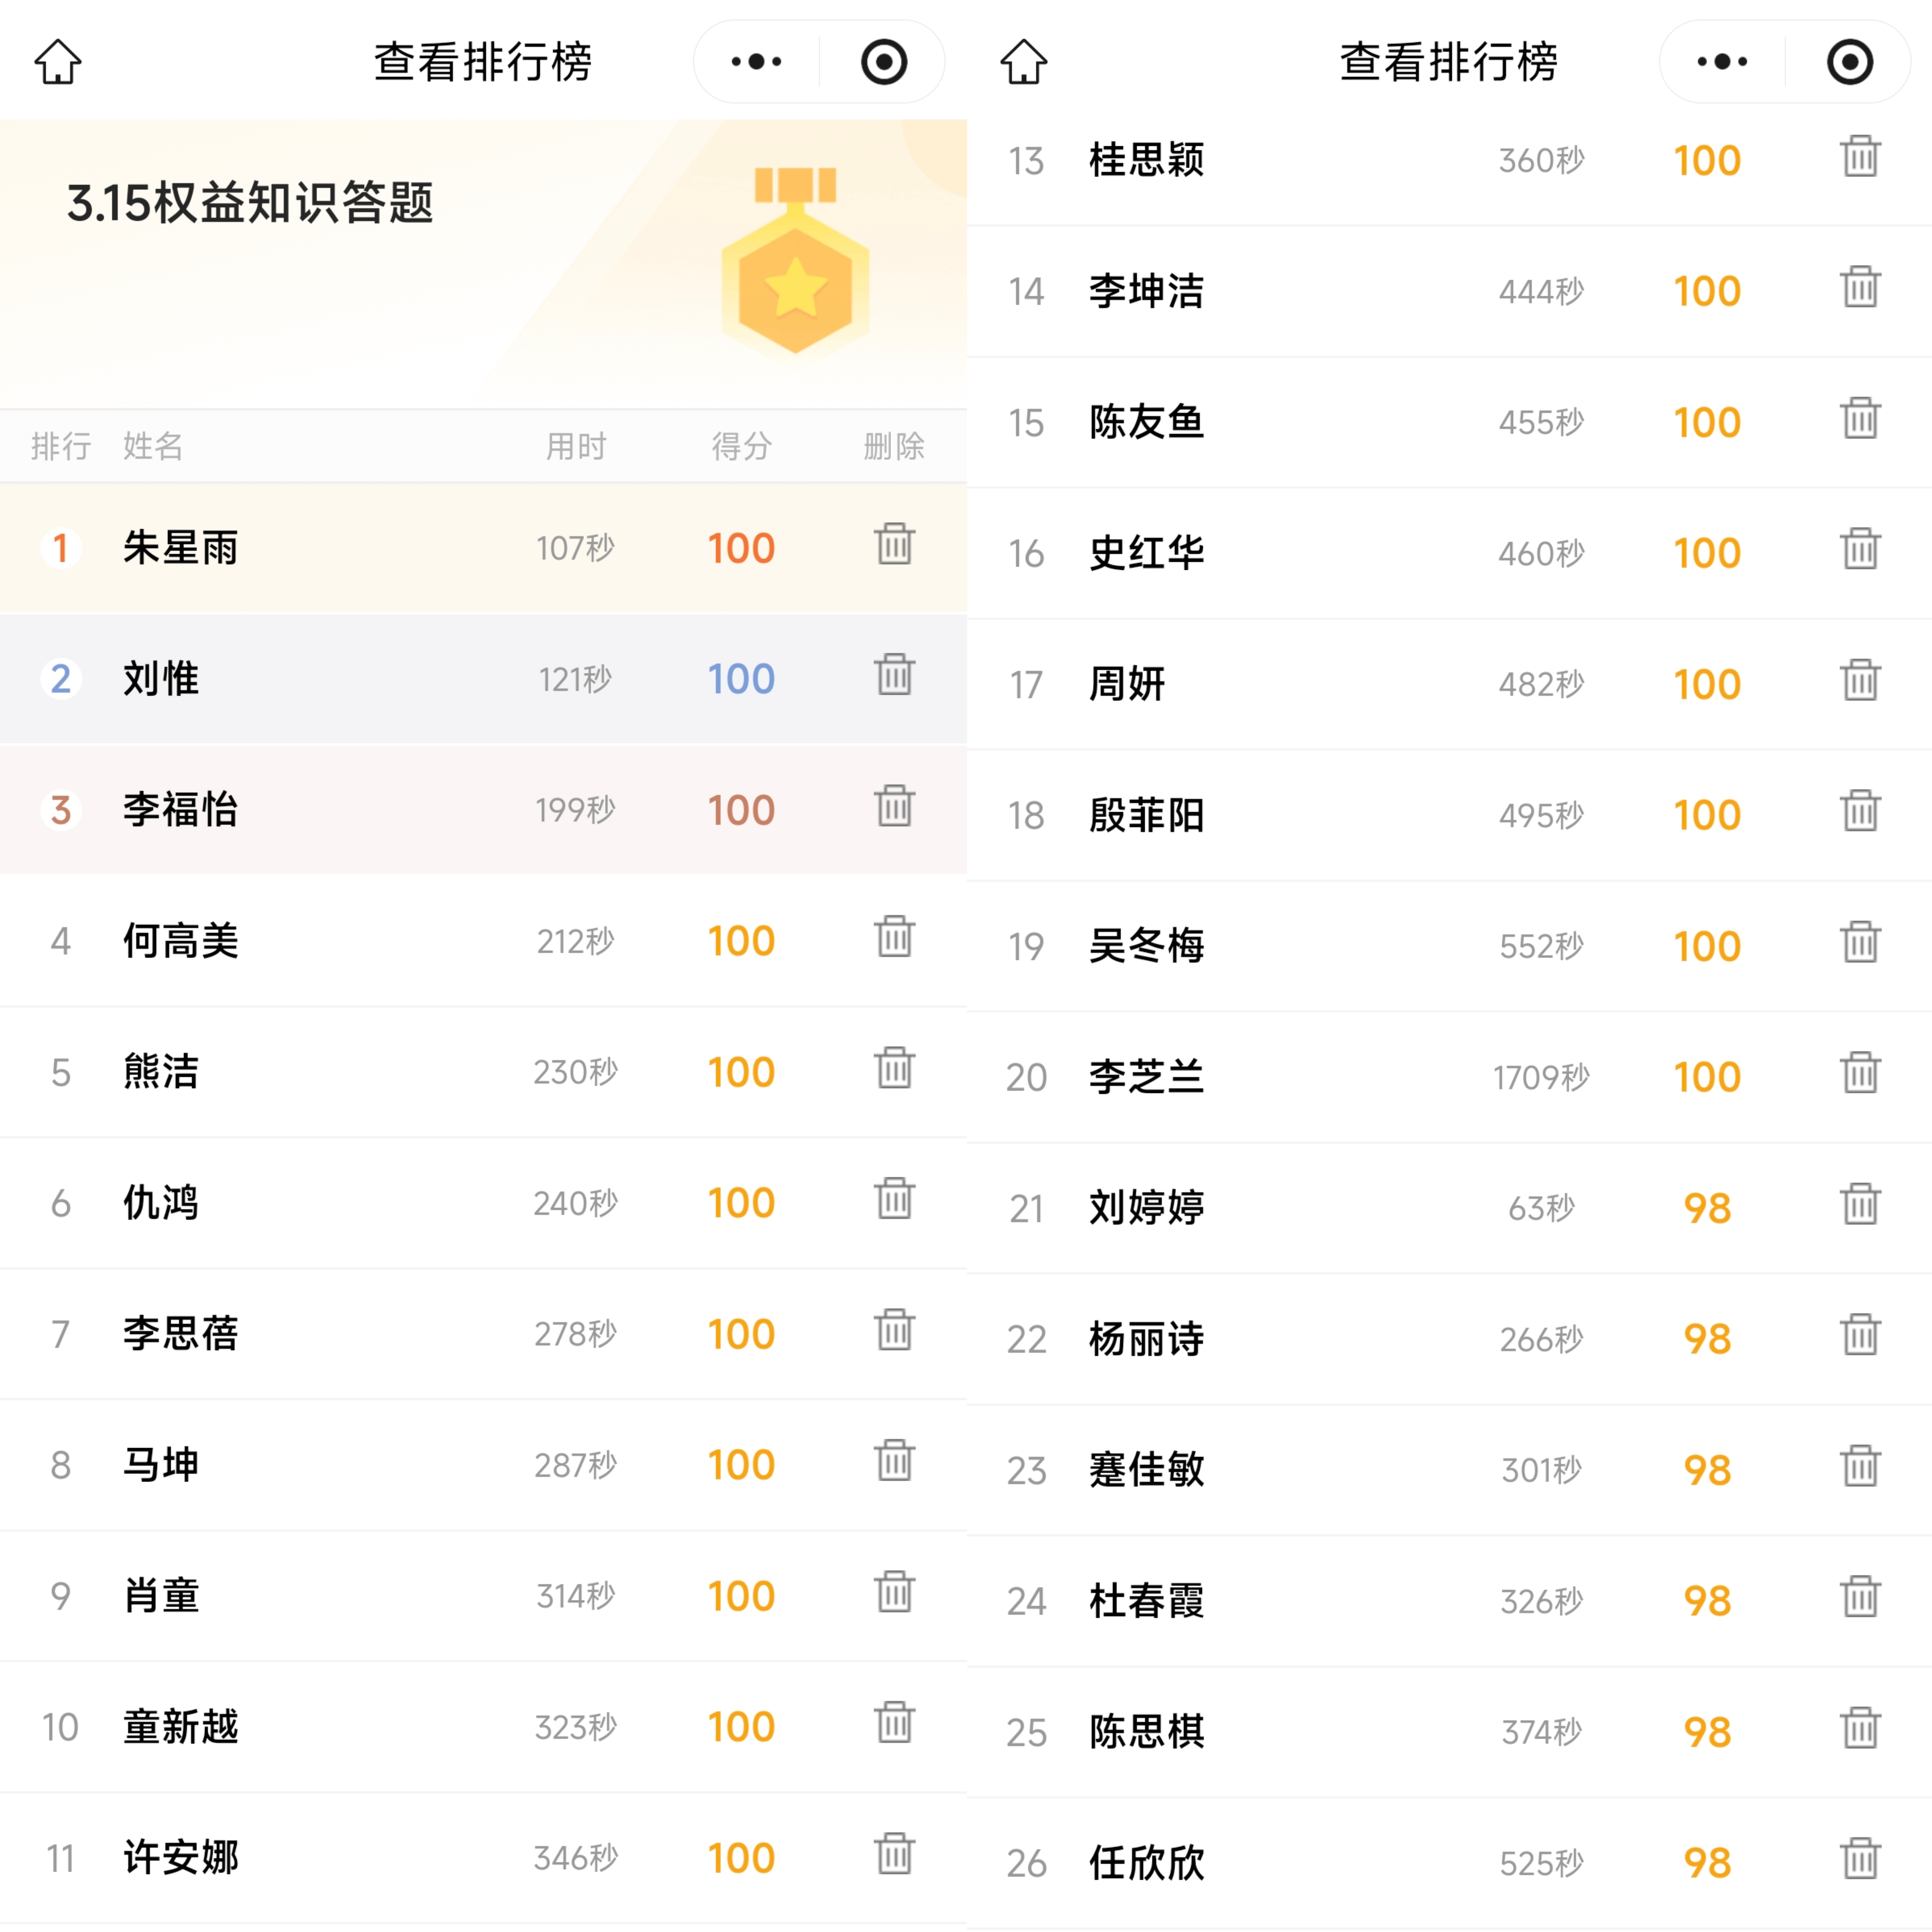Remove 史红华 using the trash icon

[x=1860, y=550]
